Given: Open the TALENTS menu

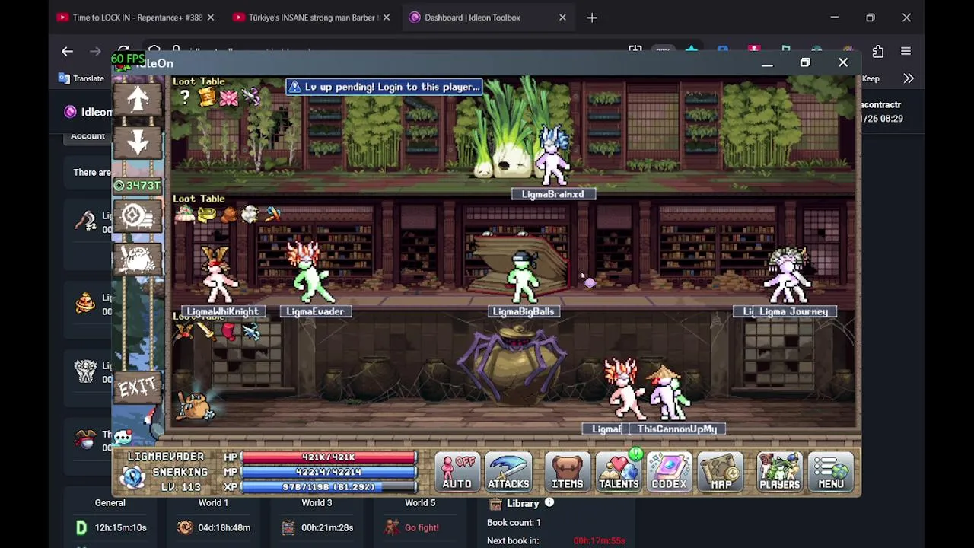Looking at the screenshot, I should [618, 472].
